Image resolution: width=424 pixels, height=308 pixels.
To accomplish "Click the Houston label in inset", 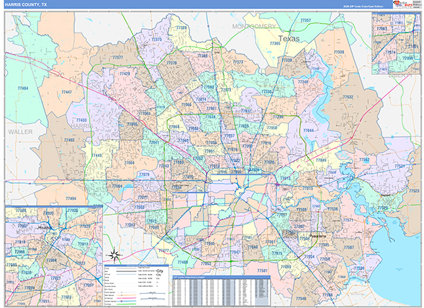I will [45, 228].
